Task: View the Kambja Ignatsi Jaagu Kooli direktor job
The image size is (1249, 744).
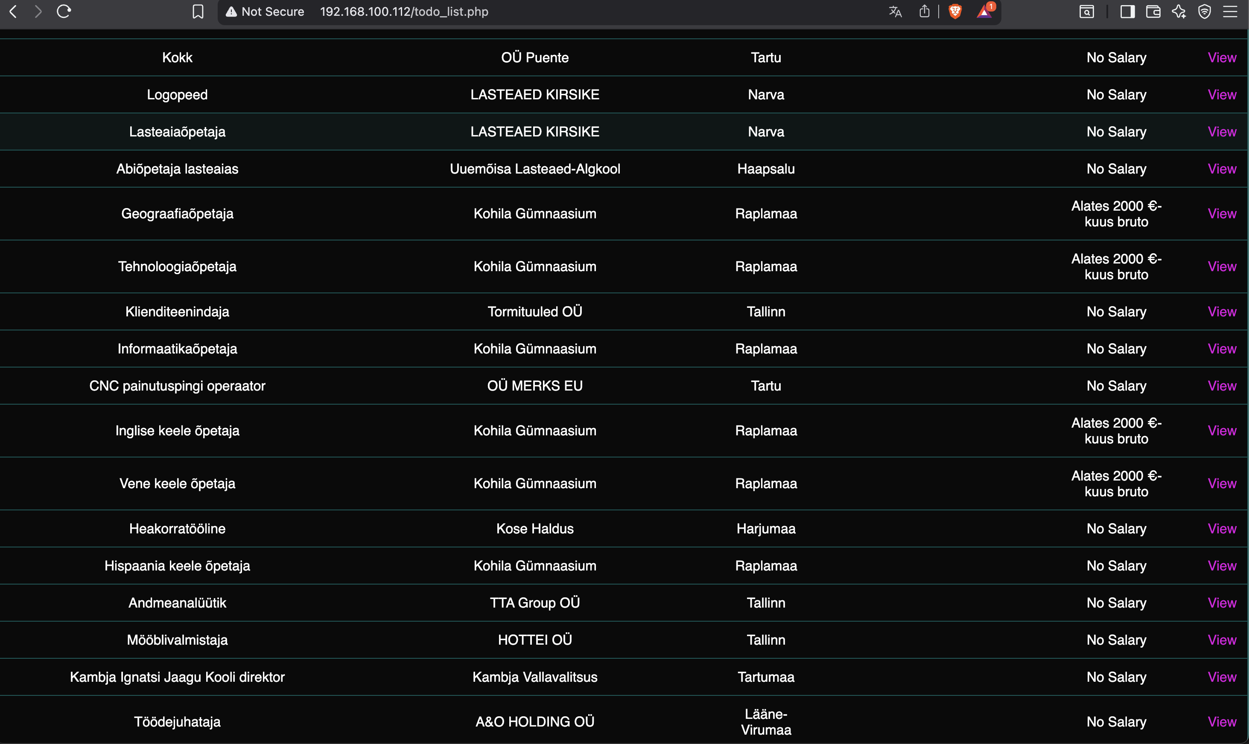Action: (x=1222, y=677)
